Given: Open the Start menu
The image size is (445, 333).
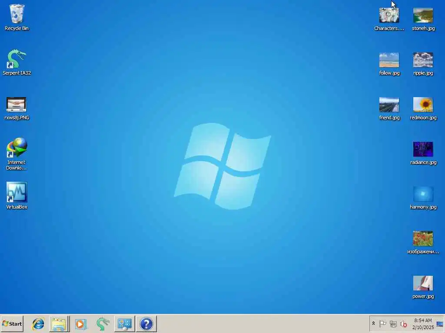Looking at the screenshot, I should click(12, 323).
